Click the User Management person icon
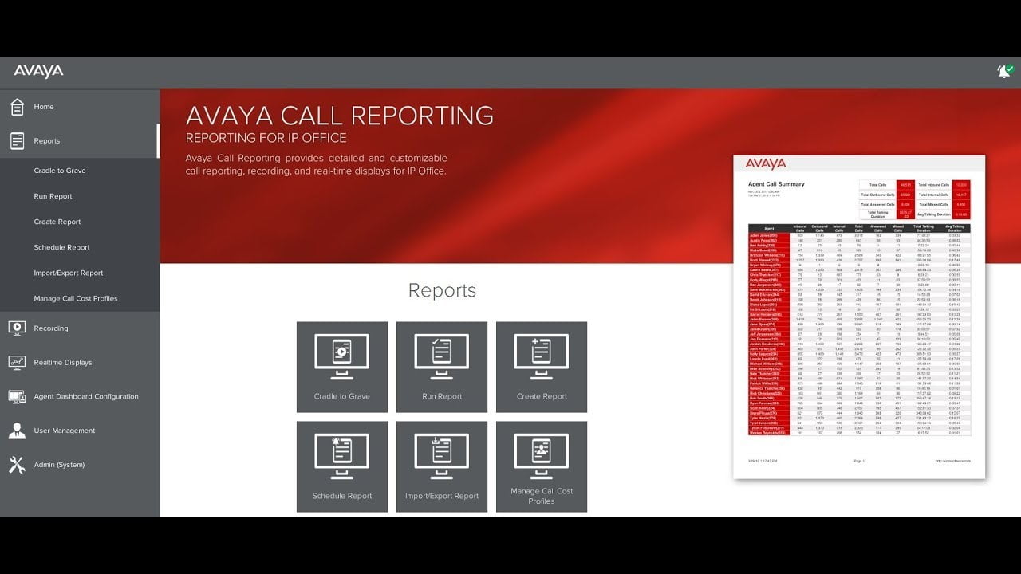 [x=17, y=431]
